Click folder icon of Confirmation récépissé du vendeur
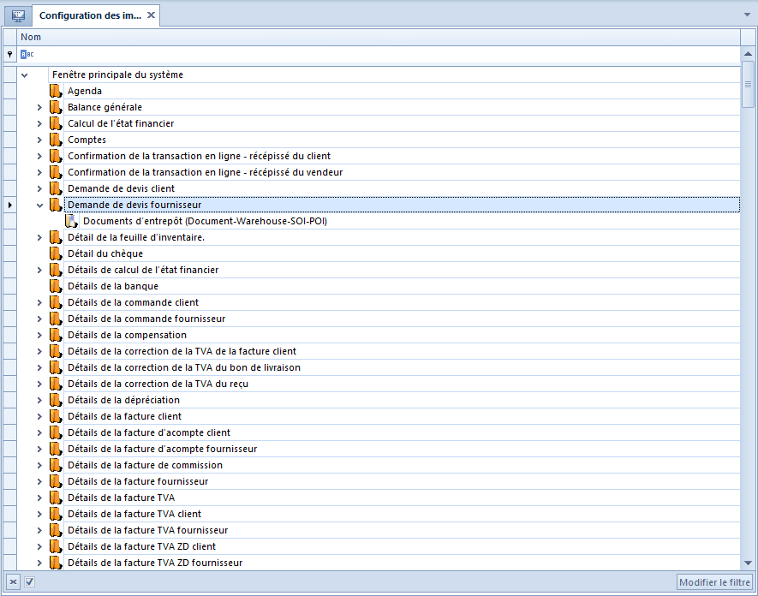The width and height of the screenshot is (758, 596). point(56,173)
